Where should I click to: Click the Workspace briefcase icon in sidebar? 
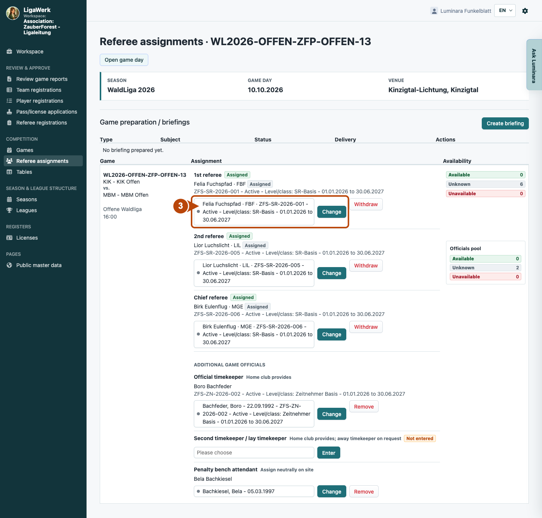[9, 52]
